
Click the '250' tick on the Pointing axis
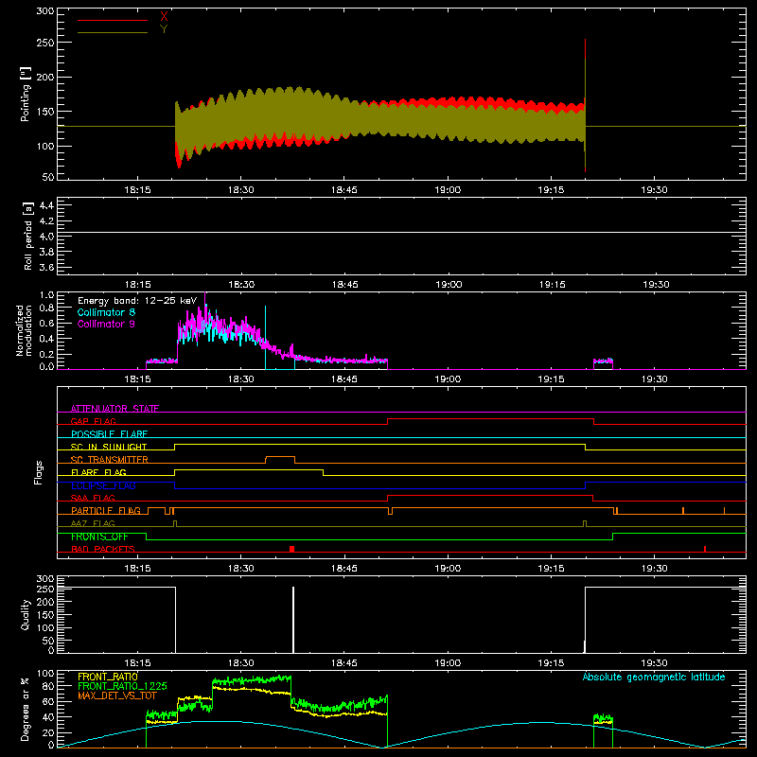pos(44,43)
